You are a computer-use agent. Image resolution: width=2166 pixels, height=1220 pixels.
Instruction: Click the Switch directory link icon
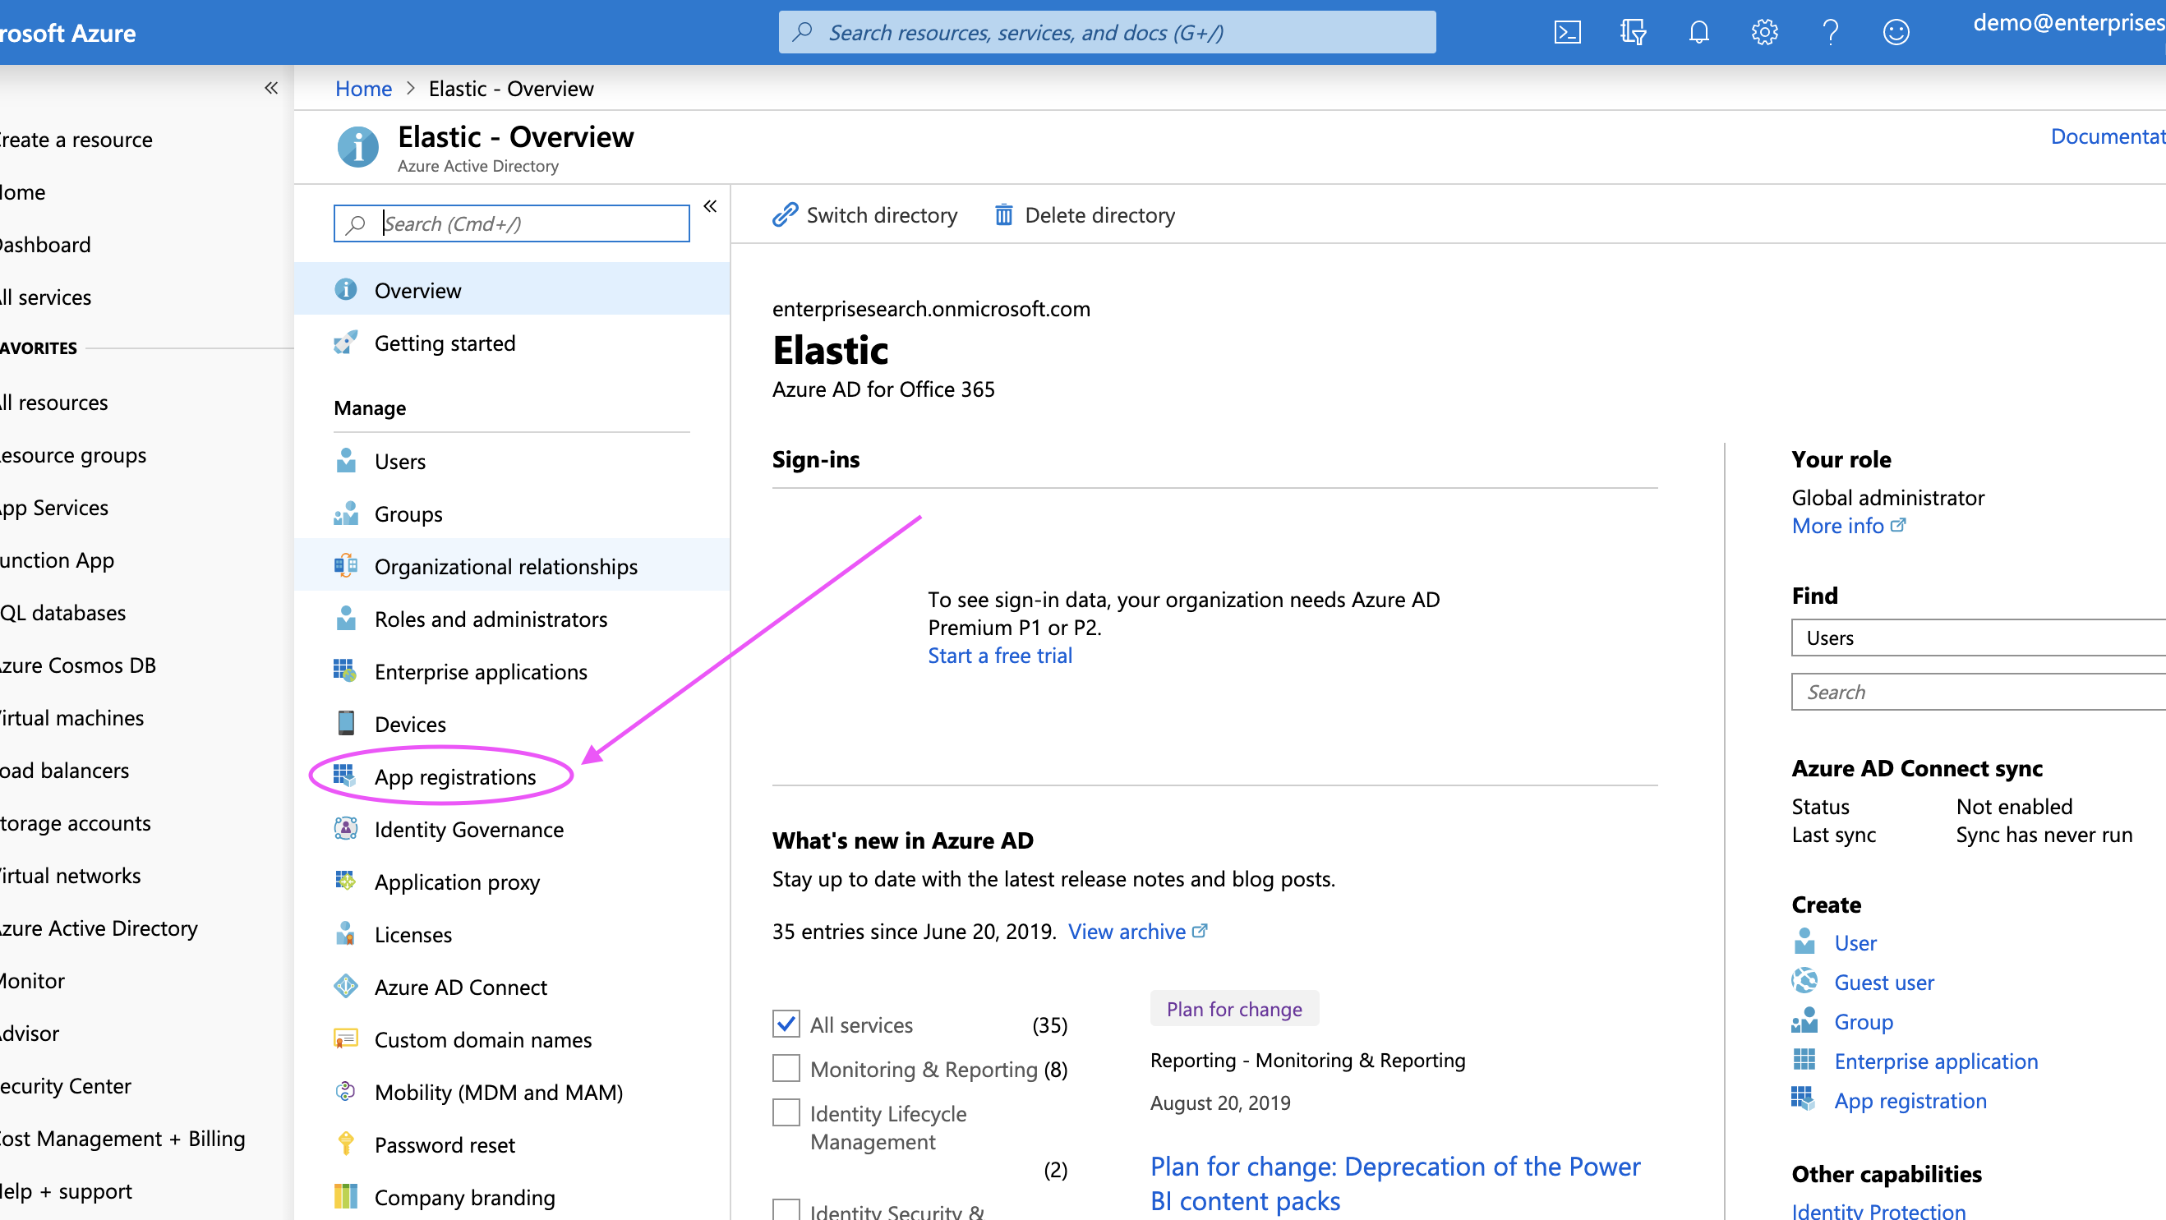click(785, 215)
